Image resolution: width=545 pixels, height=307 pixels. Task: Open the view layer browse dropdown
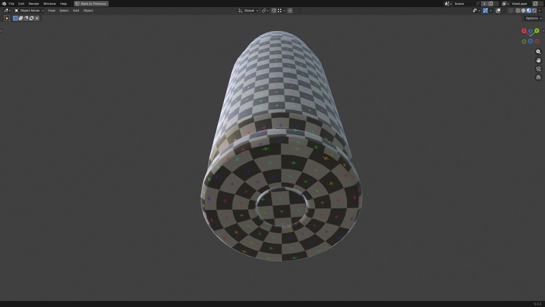tap(505, 4)
